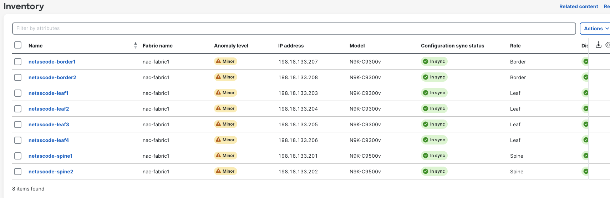
Task: Click In sync check icon for netascode-spine2
Action: tap(426, 171)
